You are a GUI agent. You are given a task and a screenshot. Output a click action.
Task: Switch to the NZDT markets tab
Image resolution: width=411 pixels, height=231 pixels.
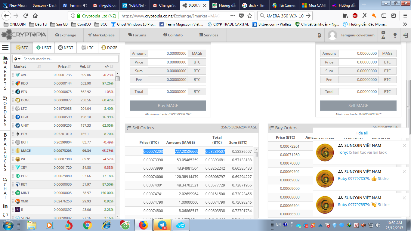coord(66,48)
